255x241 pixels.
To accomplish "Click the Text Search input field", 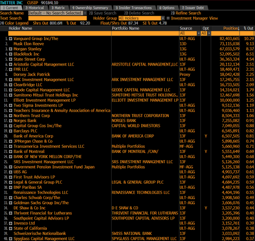I will pos(58,18).
